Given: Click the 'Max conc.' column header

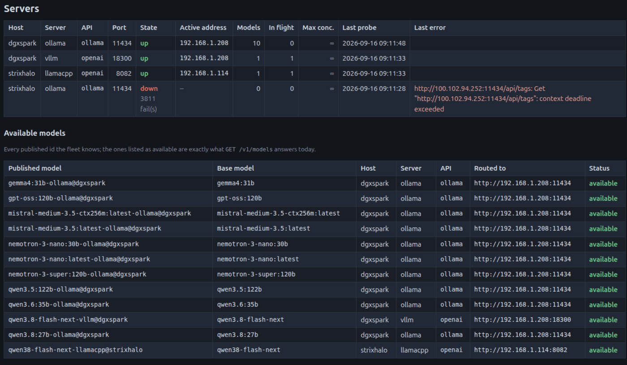Looking at the screenshot, I should click(x=318, y=28).
